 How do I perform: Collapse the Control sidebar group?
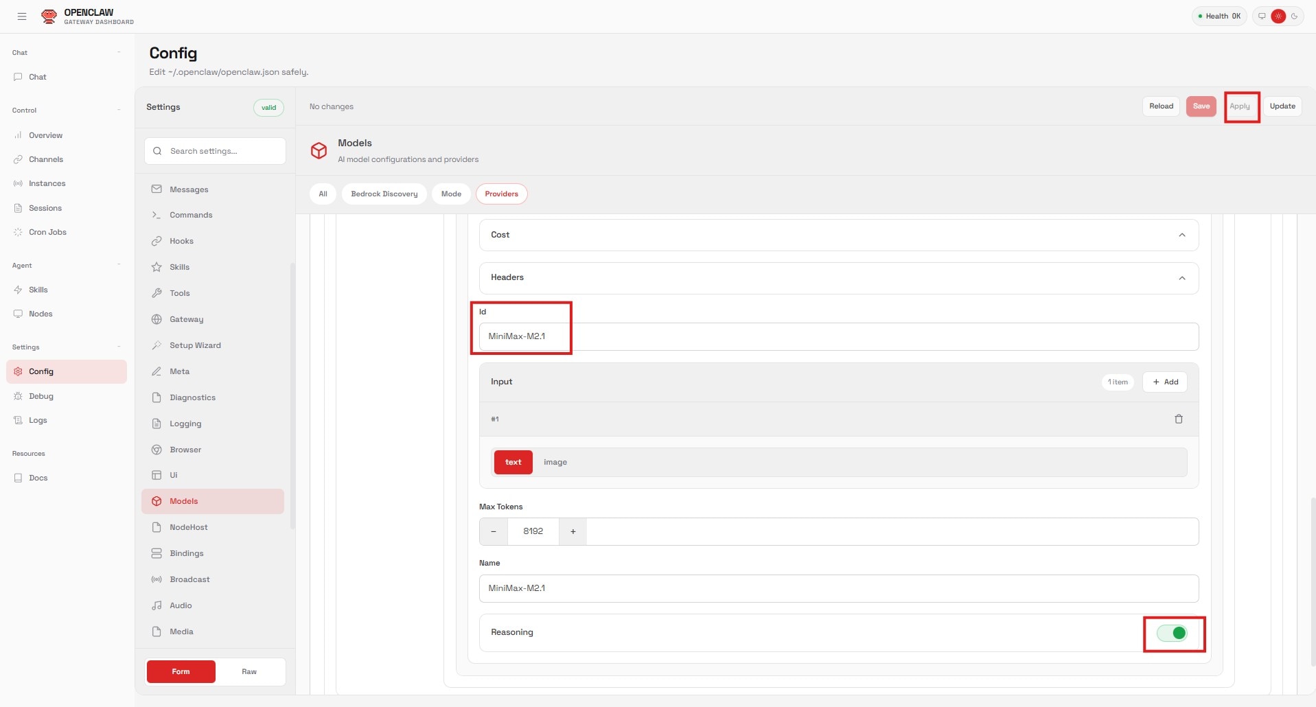[119, 110]
